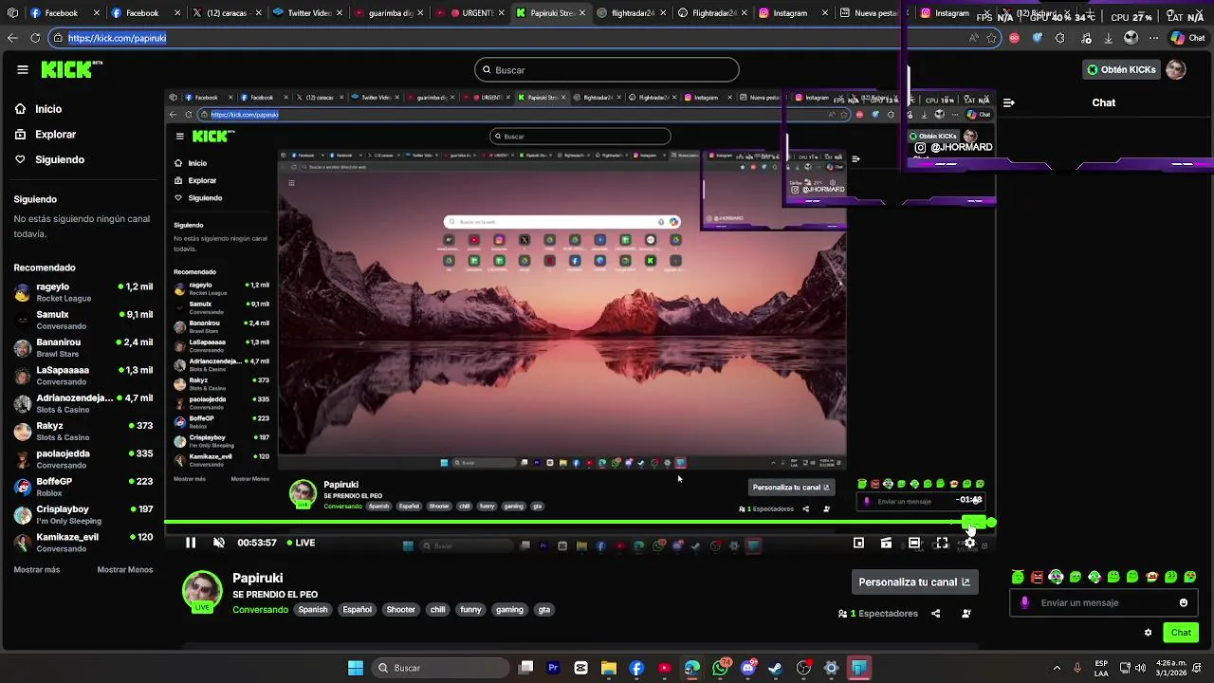The width and height of the screenshot is (1214, 683).
Task: Pause the live stream playback
Action: pos(191,543)
